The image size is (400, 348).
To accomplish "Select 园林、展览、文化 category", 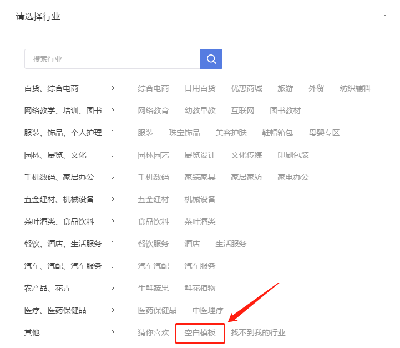I will coord(55,155).
